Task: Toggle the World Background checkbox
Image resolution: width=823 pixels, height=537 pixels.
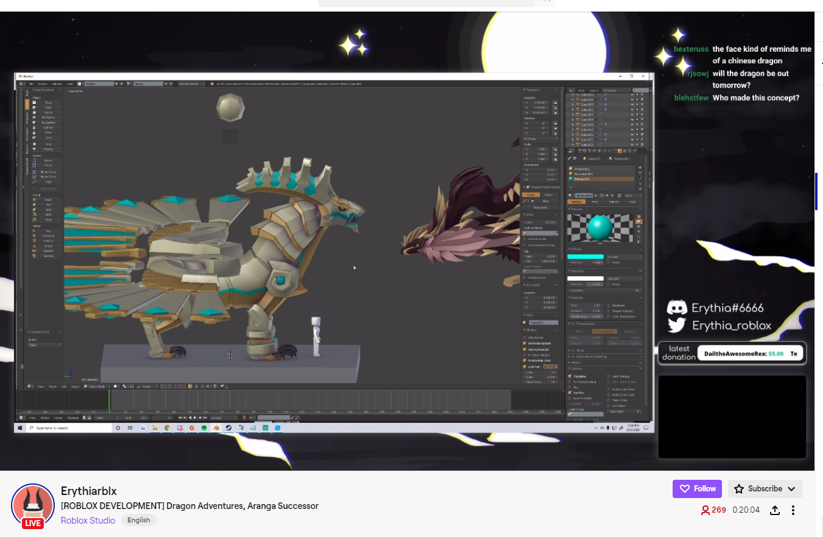Action: (x=525, y=343)
